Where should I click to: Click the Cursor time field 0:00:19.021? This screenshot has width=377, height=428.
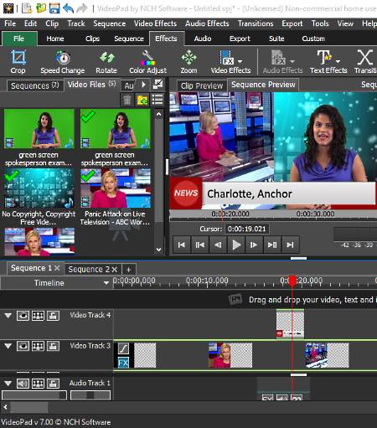pos(247,229)
